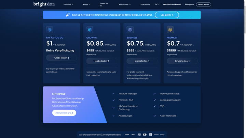The image size is (246, 138).
Task: Click the Einloggen link
Action: (x=189, y=4)
